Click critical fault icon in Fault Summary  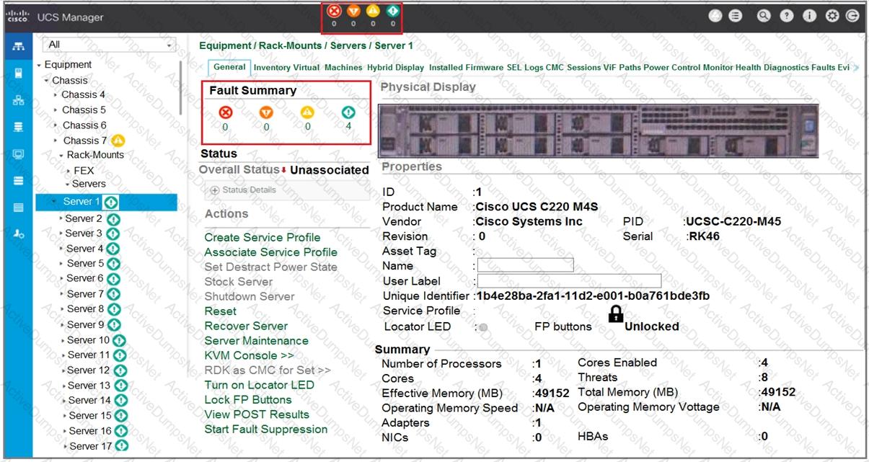[x=225, y=112]
